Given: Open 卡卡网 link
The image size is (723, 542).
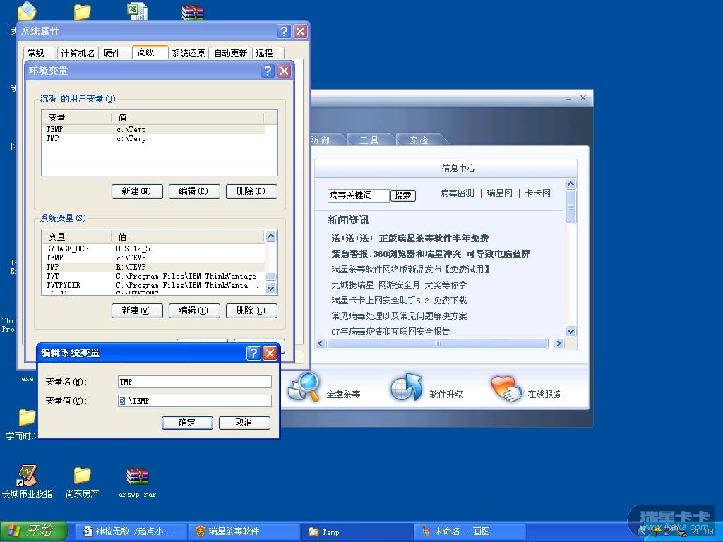Looking at the screenshot, I should [x=537, y=193].
